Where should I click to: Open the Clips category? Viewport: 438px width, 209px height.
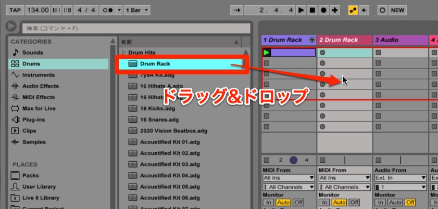click(29, 130)
